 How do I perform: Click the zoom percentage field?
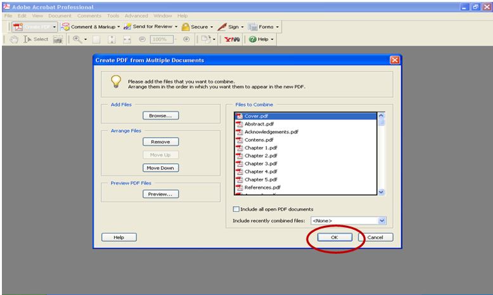tap(162, 39)
